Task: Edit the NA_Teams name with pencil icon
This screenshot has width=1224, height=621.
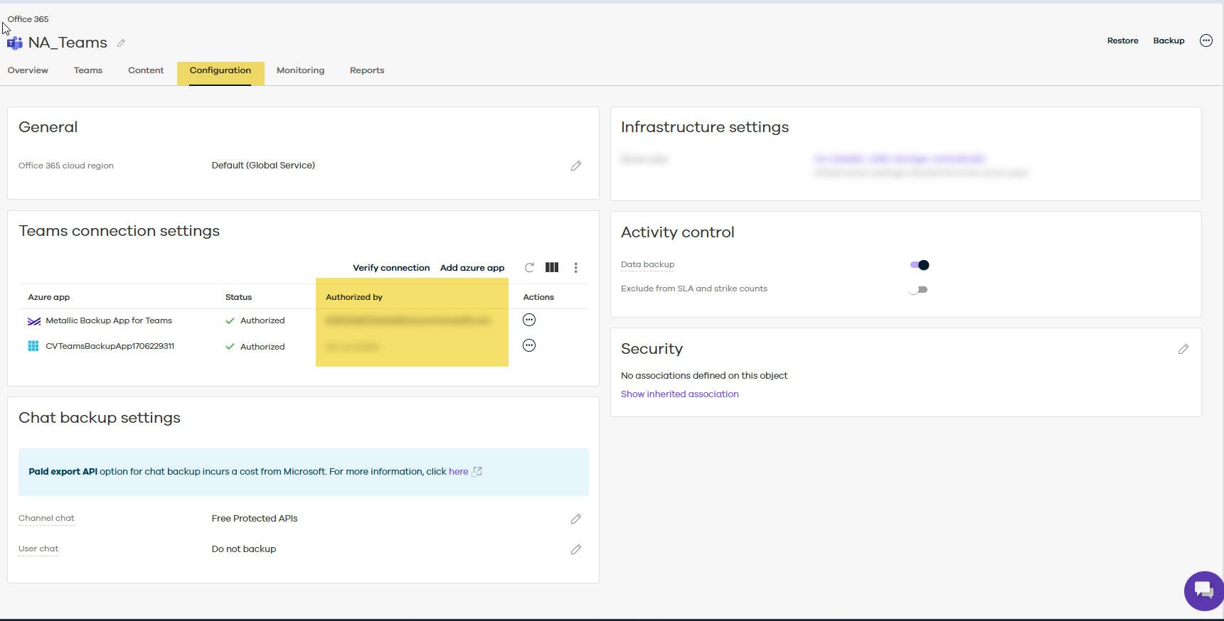Action: point(121,43)
